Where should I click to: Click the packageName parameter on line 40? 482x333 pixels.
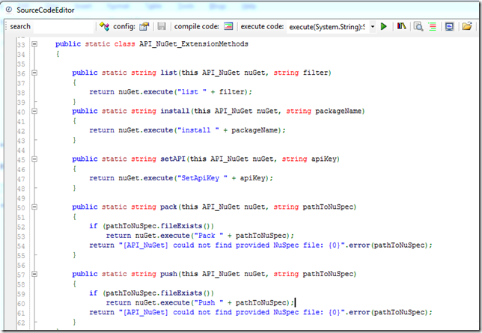[338, 111]
